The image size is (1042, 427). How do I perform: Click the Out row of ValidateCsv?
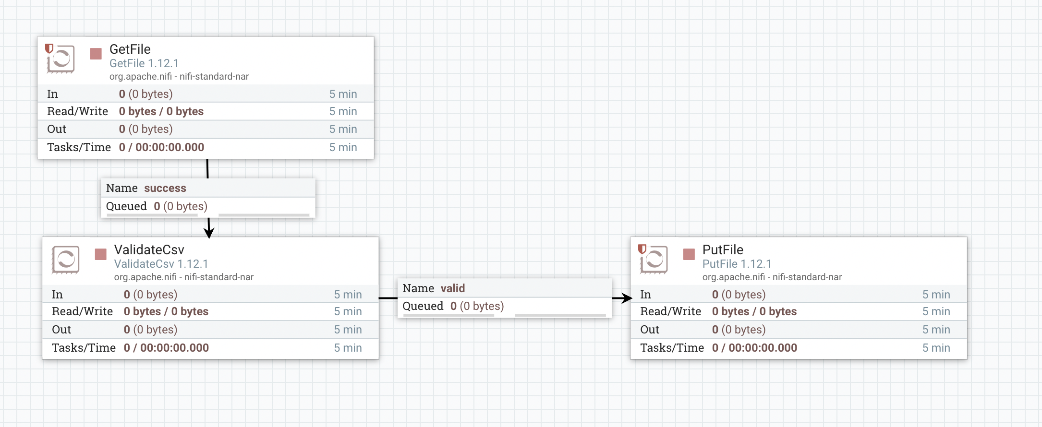coord(210,330)
